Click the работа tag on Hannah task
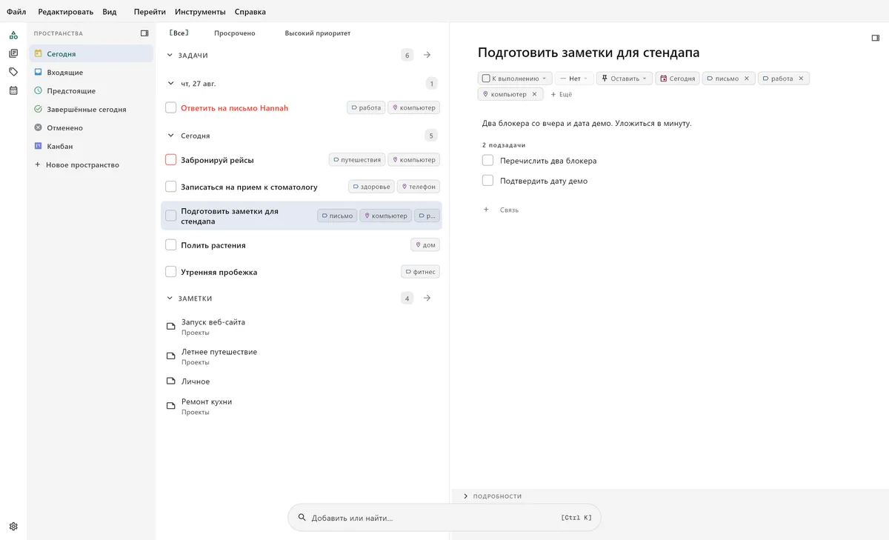The image size is (889, 540). click(366, 108)
